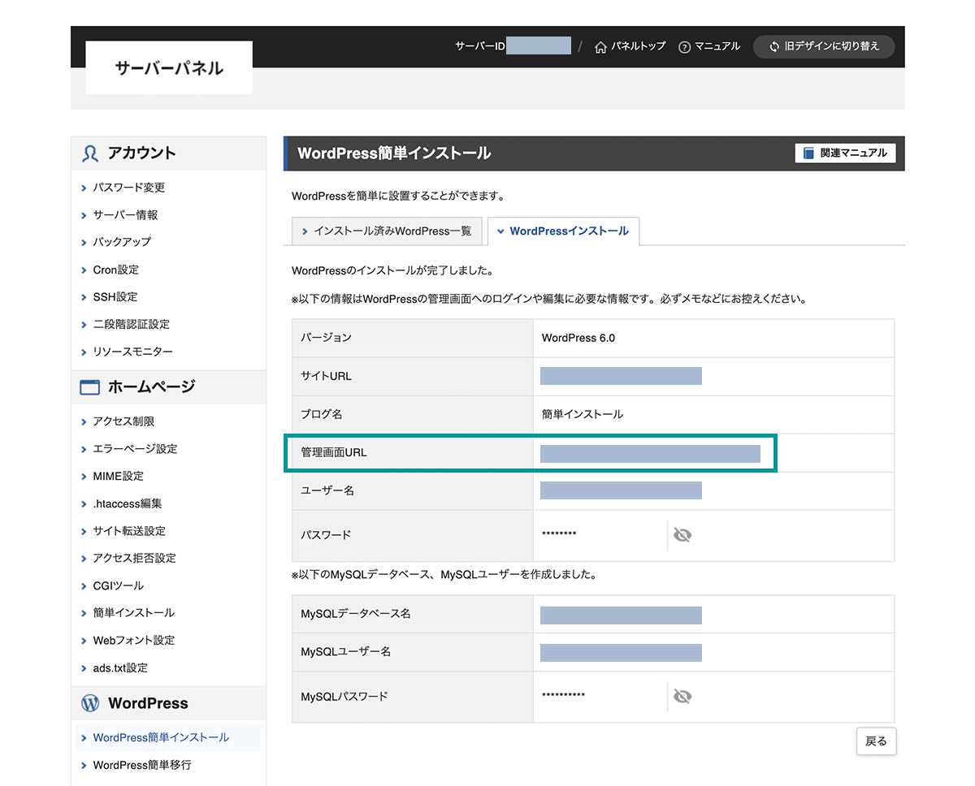Click the home icon beside パネルトップ
The width and height of the screenshot is (975, 786).
point(600,47)
